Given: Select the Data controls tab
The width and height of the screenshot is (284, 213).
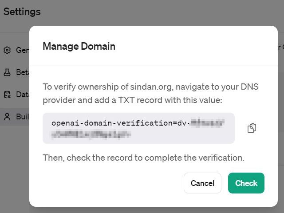Looking at the screenshot, I should coord(16,95).
